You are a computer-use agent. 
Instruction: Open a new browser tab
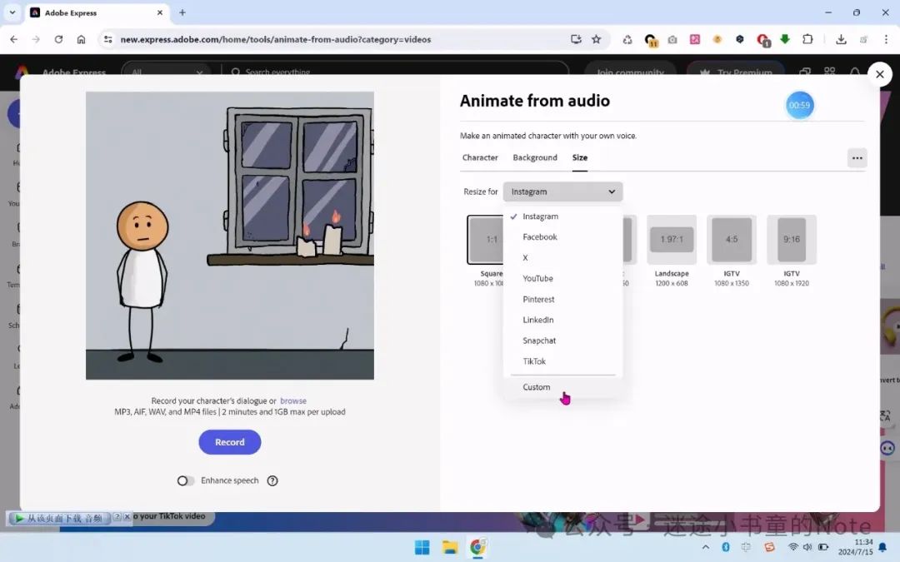(x=182, y=12)
